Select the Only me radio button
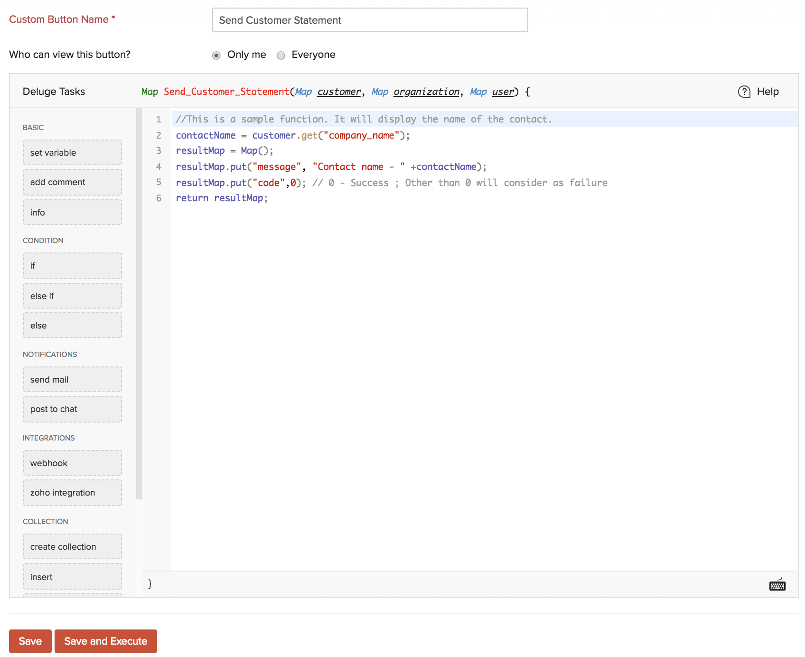805x657 pixels. tap(216, 56)
